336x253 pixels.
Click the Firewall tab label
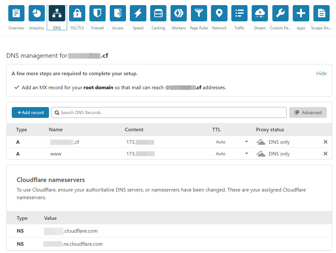click(97, 28)
